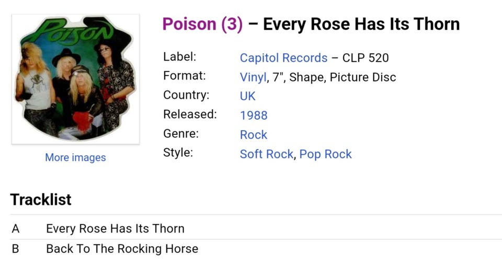The width and height of the screenshot is (502, 267).
Task: Open the Poison album cover thumbnail
Action: coord(75,79)
